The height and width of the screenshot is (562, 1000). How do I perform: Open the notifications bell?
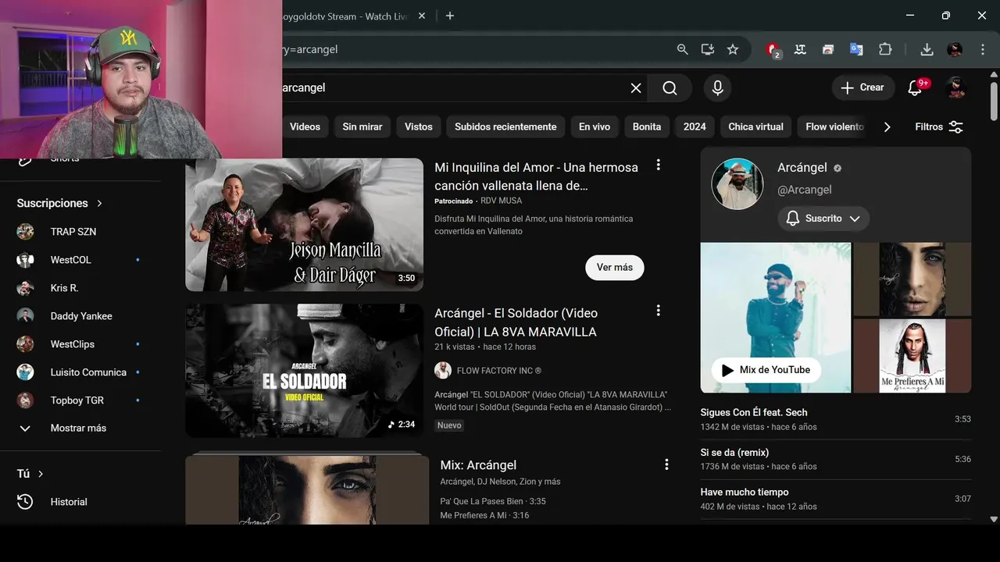pos(916,87)
